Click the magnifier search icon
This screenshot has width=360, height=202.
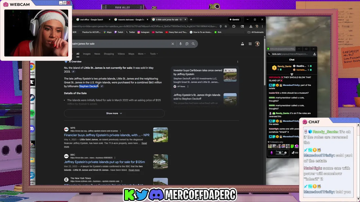click(x=193, y=44)
